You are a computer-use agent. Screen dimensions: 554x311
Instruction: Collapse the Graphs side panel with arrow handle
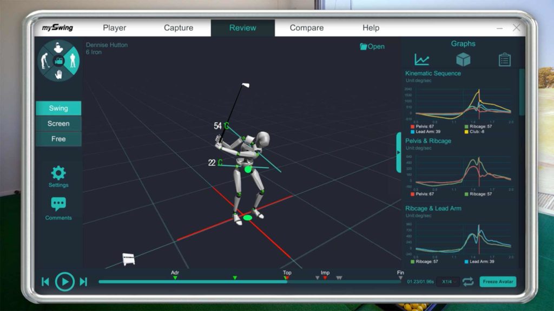pos(399,152)
